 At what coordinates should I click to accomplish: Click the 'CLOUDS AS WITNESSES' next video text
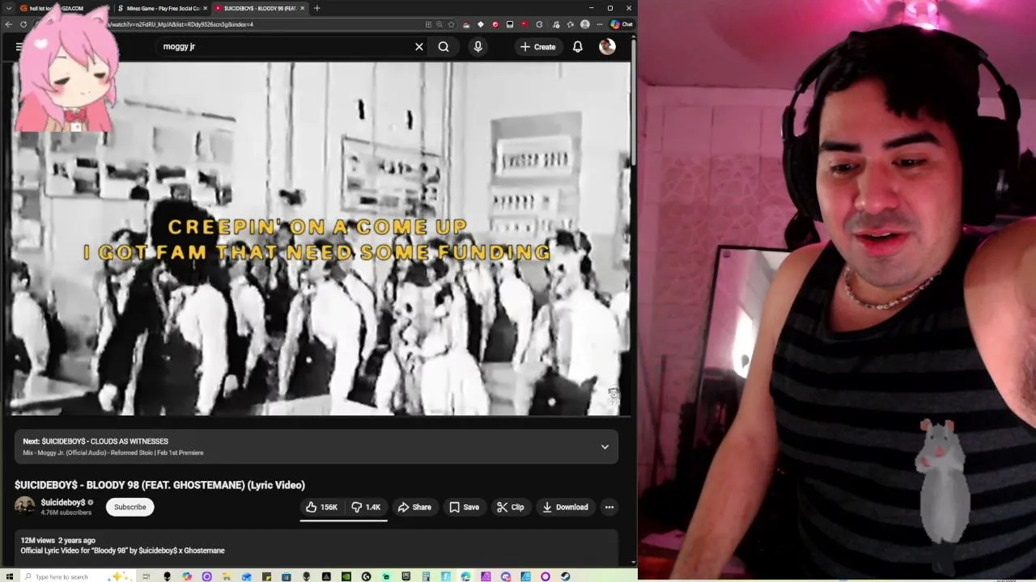[x=129, y=441]
